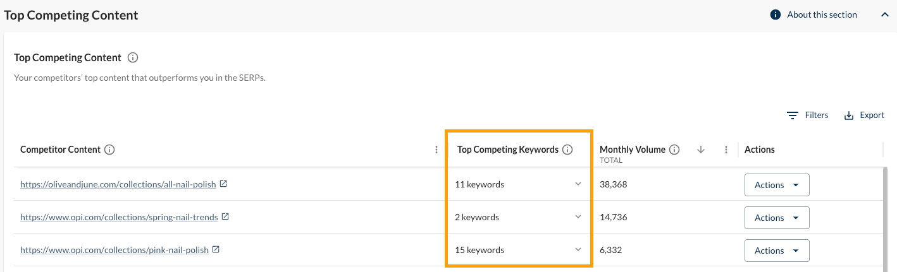
Task: Expand the 11 keywords dropdown
Action: pyautogui.click(x=578, y=184)
